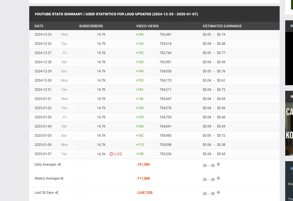Click total views 704,576
The width and height of the screenshot is (293, 201).
[165, 108]
